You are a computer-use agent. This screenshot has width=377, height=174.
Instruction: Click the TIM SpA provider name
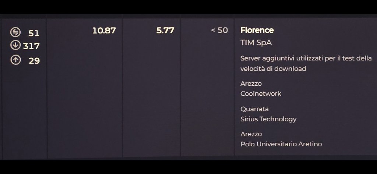coord(256,43)
